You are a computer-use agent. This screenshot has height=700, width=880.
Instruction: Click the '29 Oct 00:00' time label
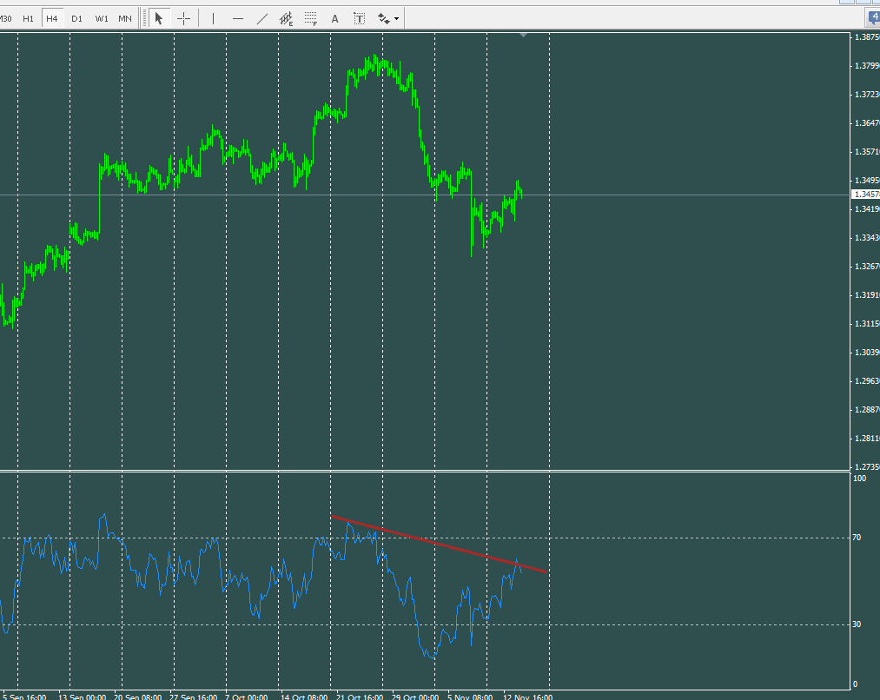point(415,697)
